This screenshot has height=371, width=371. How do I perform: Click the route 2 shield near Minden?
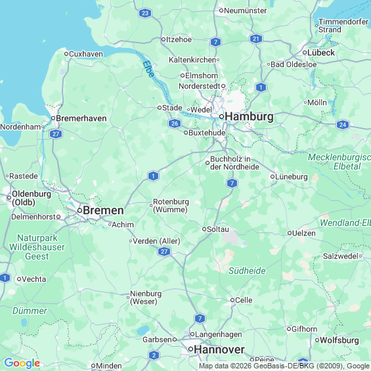[154, 355]
